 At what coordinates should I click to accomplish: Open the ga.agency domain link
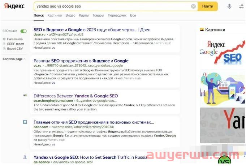coord(42,162)
